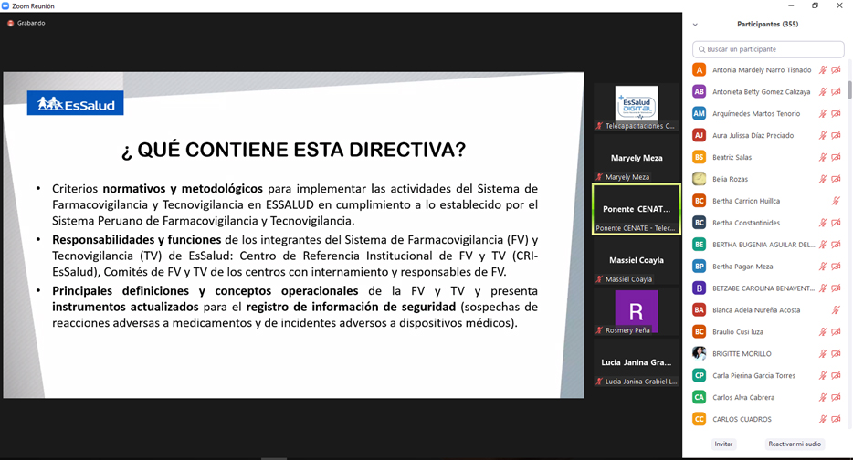Screen dimensions: 853x460
Task: Collapse the Participantes panel with the chevron
Action: [695, 25]
